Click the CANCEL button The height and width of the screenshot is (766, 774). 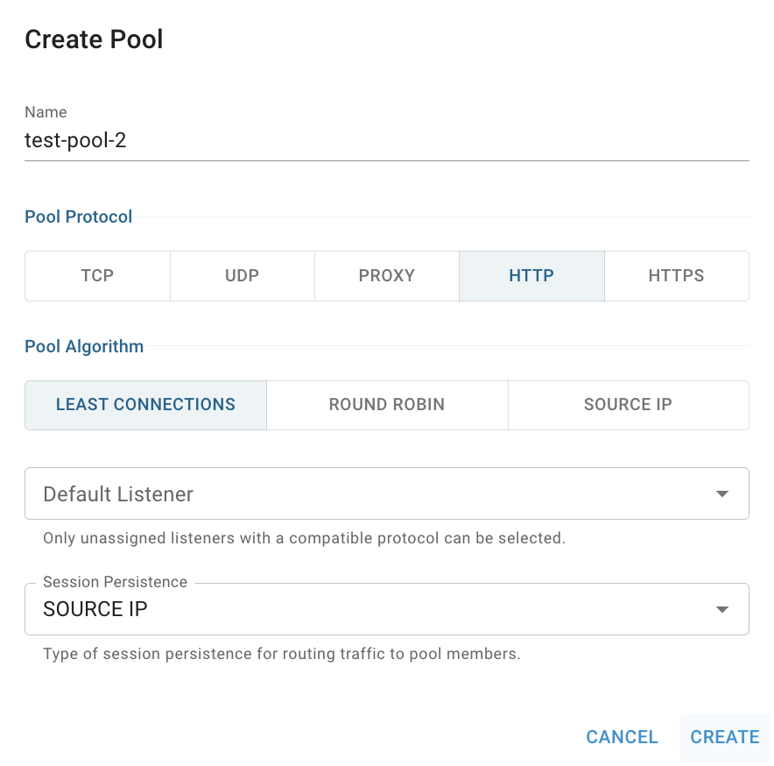pyautogui.click(x=622, y=737)
